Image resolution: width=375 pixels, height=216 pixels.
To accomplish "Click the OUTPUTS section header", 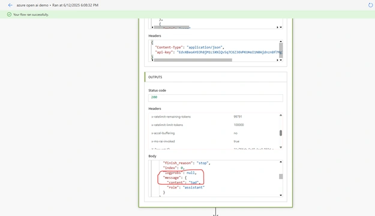I will point(216,77).
